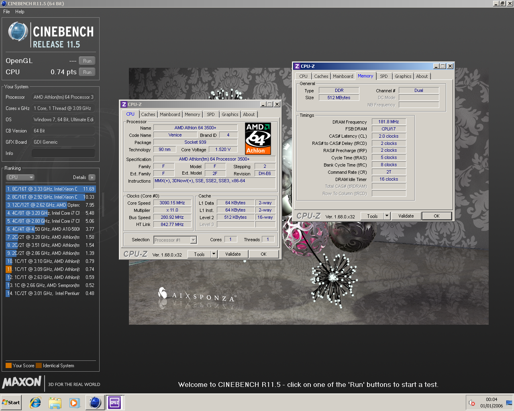514x411 pixels.
Task: Click the Multiplier value x 11.0
Action: [x=172, y=210]
